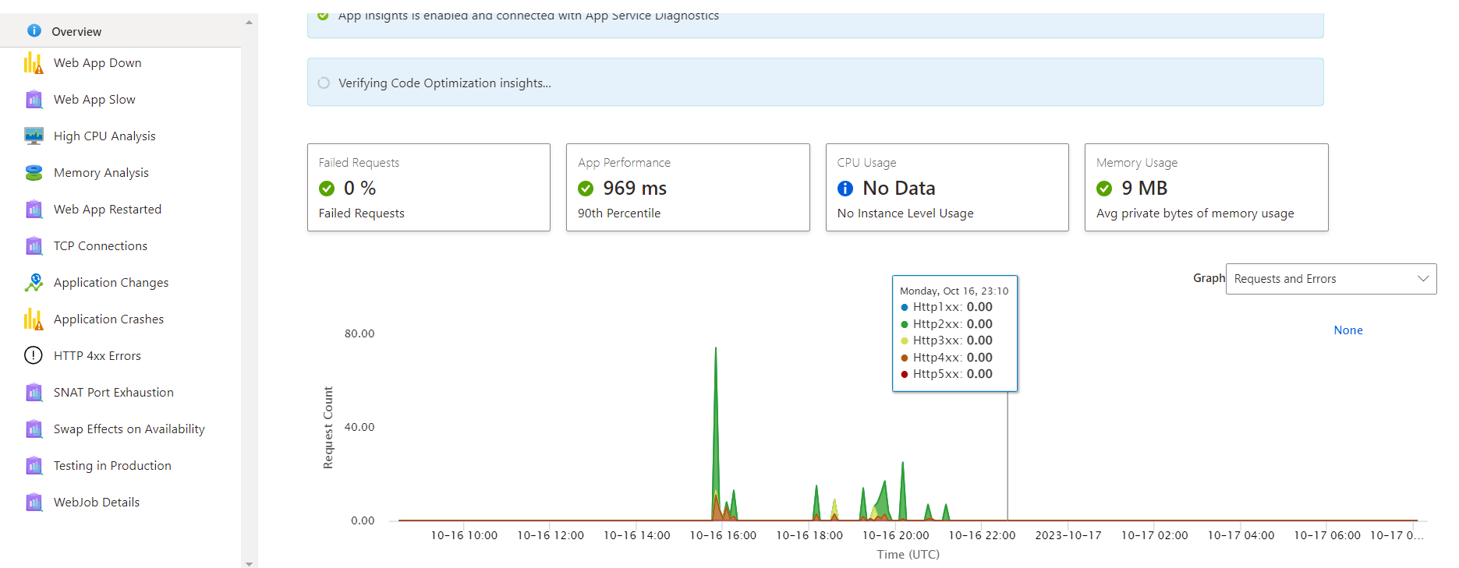Click the dropdown chevron in Graph selector
The image size is (1459, 568).
(1423, 279)
